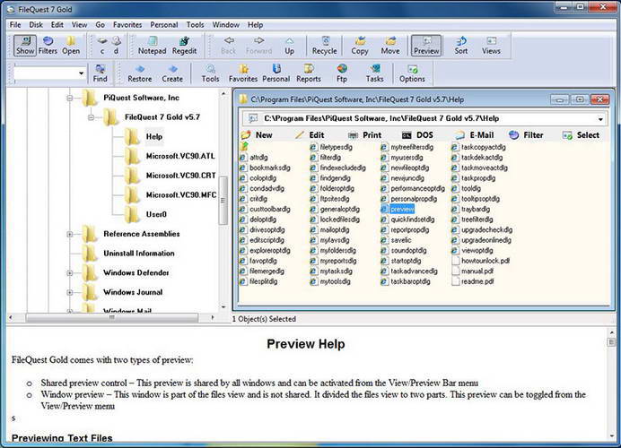The image size is (621, 448).
Task: Click the Filter button in file pane
Action: (x=526, y=135)
